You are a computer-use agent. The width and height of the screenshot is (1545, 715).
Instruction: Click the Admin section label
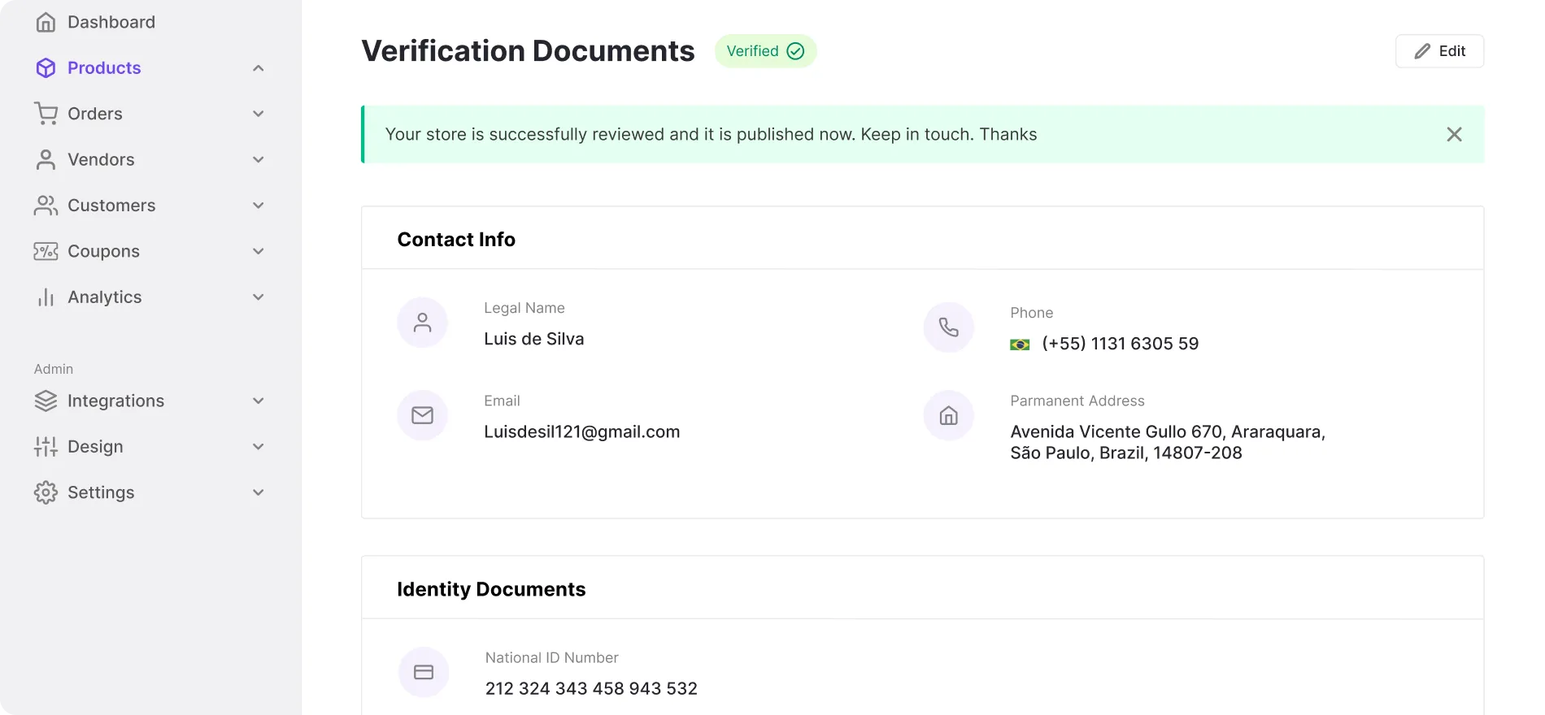54,369
